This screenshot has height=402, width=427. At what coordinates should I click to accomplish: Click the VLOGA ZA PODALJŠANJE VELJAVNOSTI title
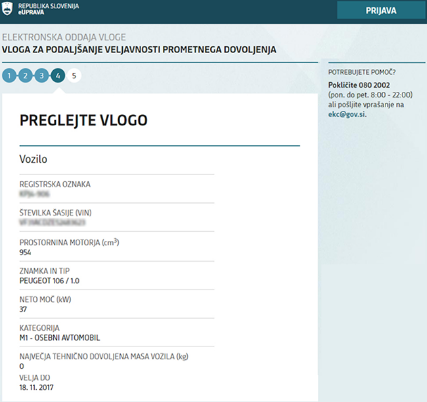point(139,50)
